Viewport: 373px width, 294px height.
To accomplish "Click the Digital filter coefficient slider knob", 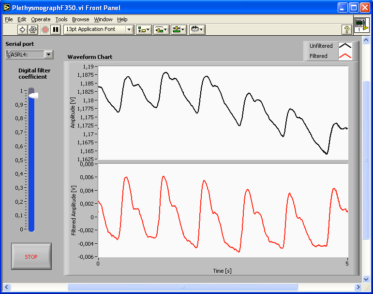I will (32, 96).
